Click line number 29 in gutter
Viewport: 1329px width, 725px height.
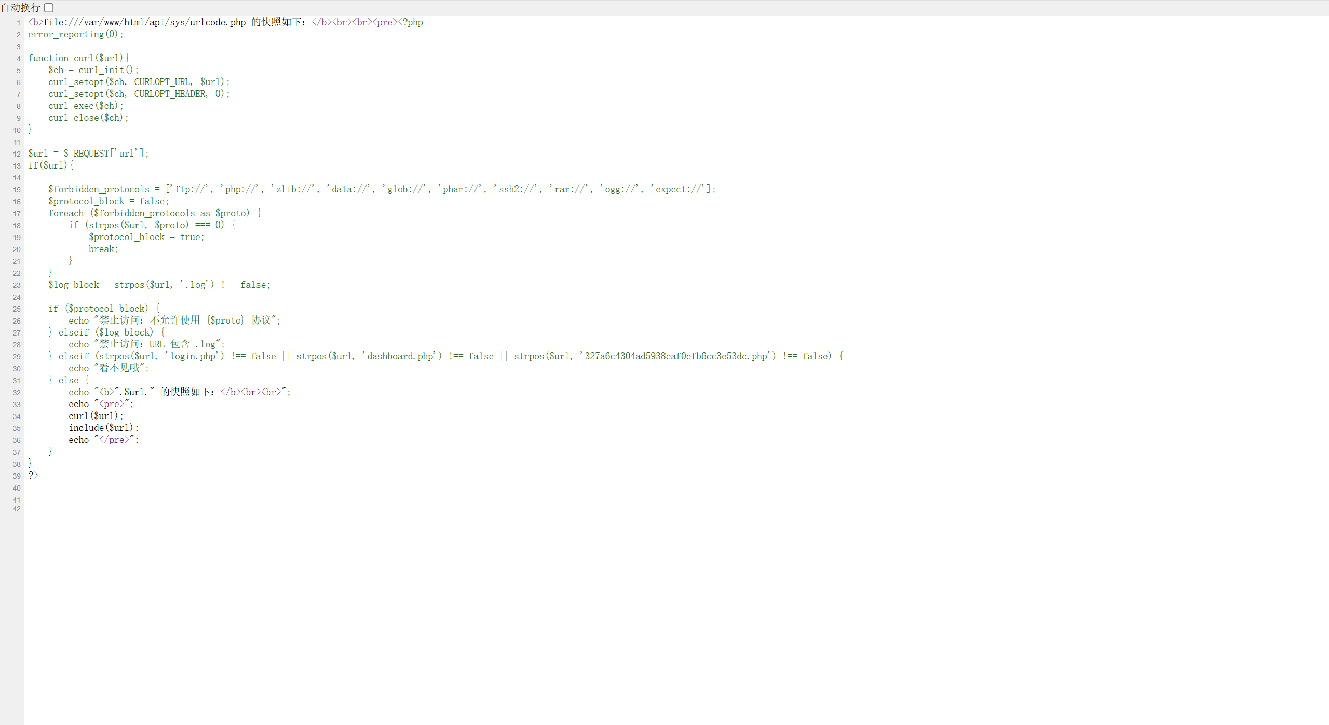[x=17, y=357]
